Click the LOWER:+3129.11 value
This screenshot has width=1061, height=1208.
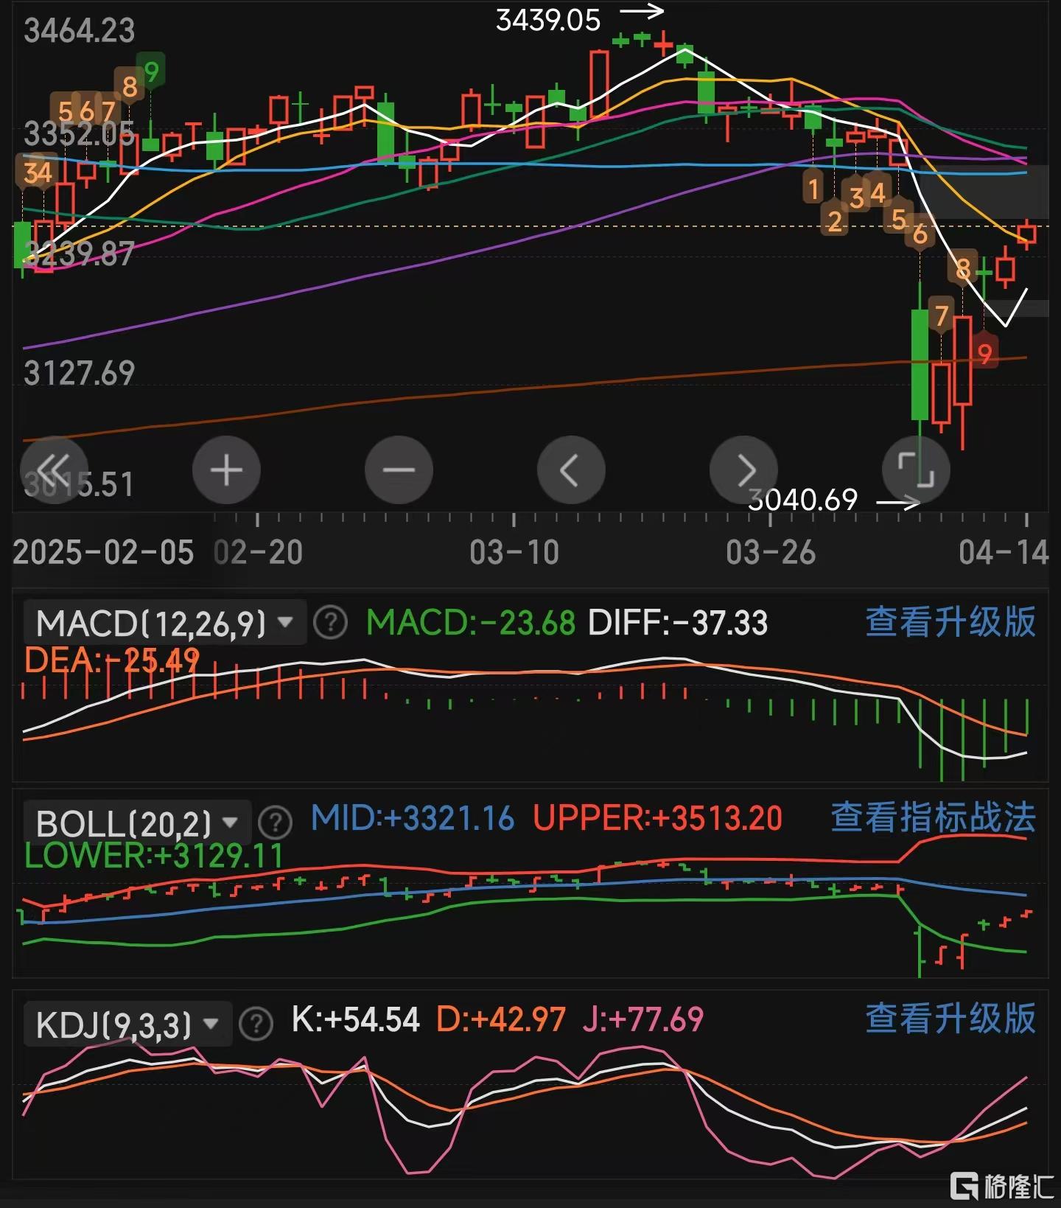tap(154, 856)
